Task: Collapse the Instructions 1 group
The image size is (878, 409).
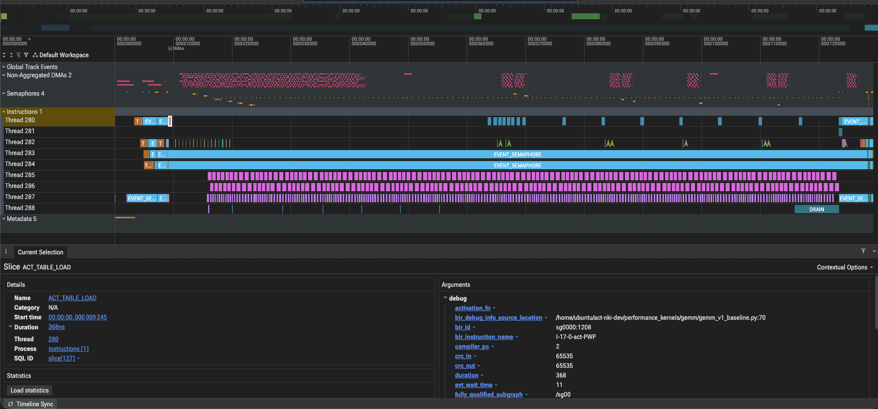Action: coord(4,112)
